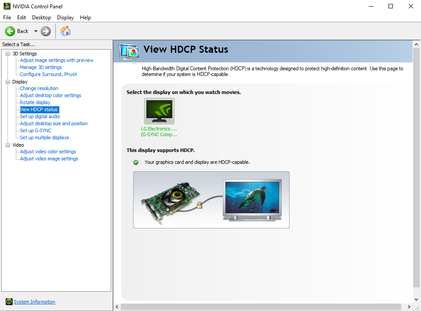Click the NVIDIA Control Panel title bar icon
Screen dimensions: 421x311
pyautogui.click(x=7, y=6)
